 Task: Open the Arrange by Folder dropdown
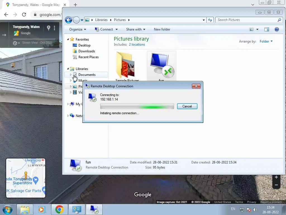click(266, 41)
